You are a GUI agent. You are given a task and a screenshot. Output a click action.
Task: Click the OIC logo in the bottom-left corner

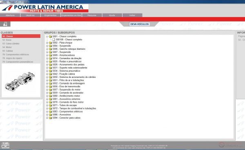(x=5, y=146)
